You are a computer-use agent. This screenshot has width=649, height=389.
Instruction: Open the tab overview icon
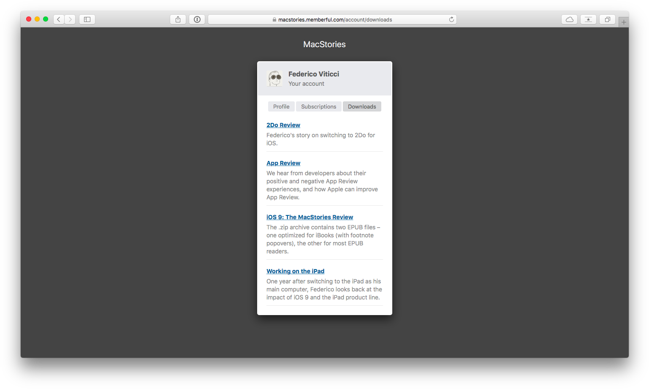coord(607,19)
